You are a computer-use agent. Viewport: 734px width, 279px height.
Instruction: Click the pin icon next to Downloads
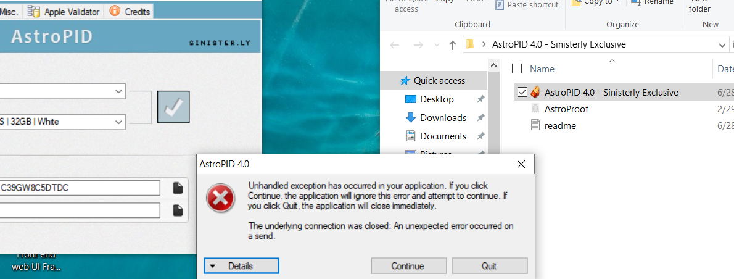click(x=480, y=117)
